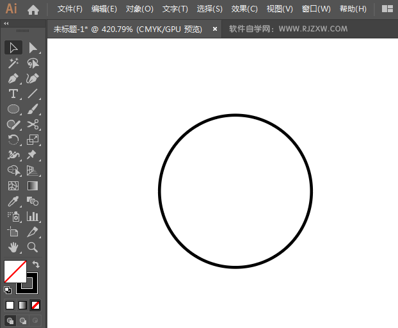Choose the Perspective Grid tool
Image resolution: width=398 pixels, height=328 pixels.
click(33, 170)
